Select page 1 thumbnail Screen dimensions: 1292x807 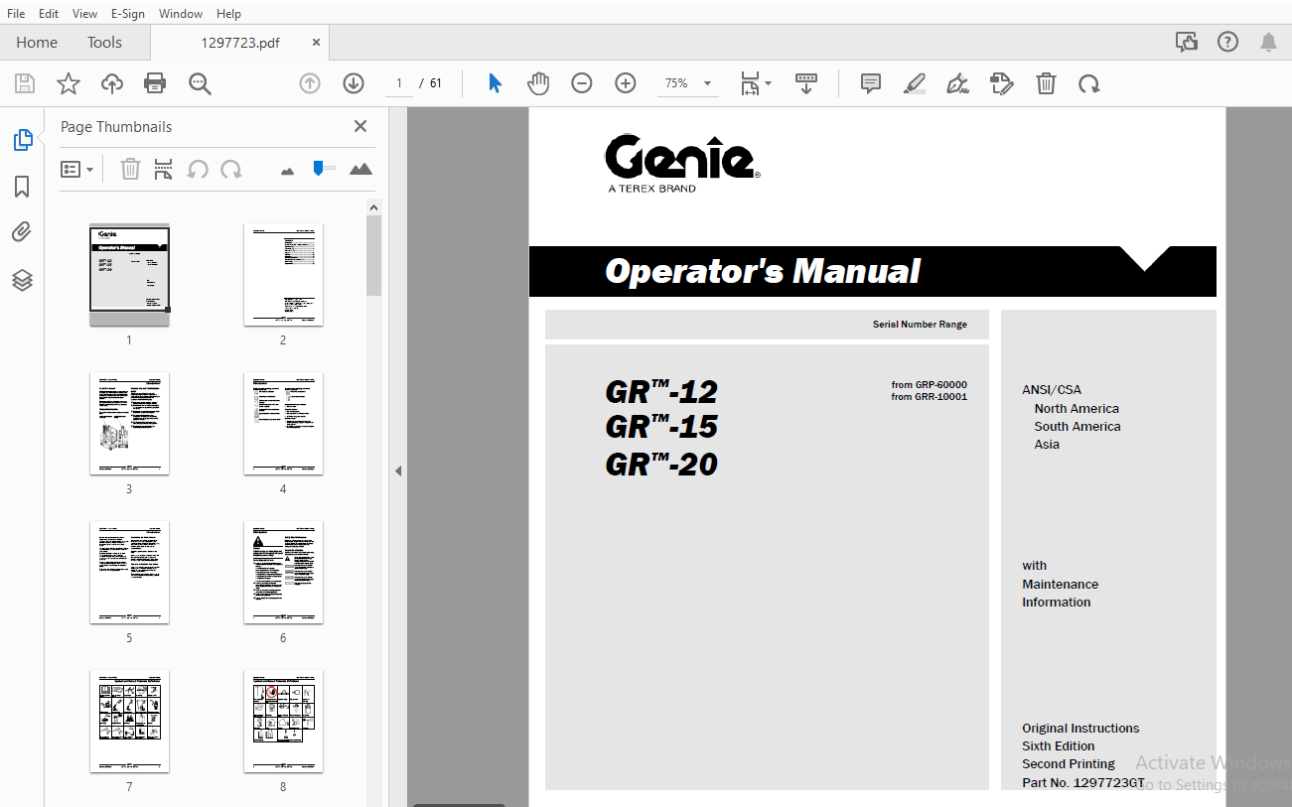click(129, 275)
